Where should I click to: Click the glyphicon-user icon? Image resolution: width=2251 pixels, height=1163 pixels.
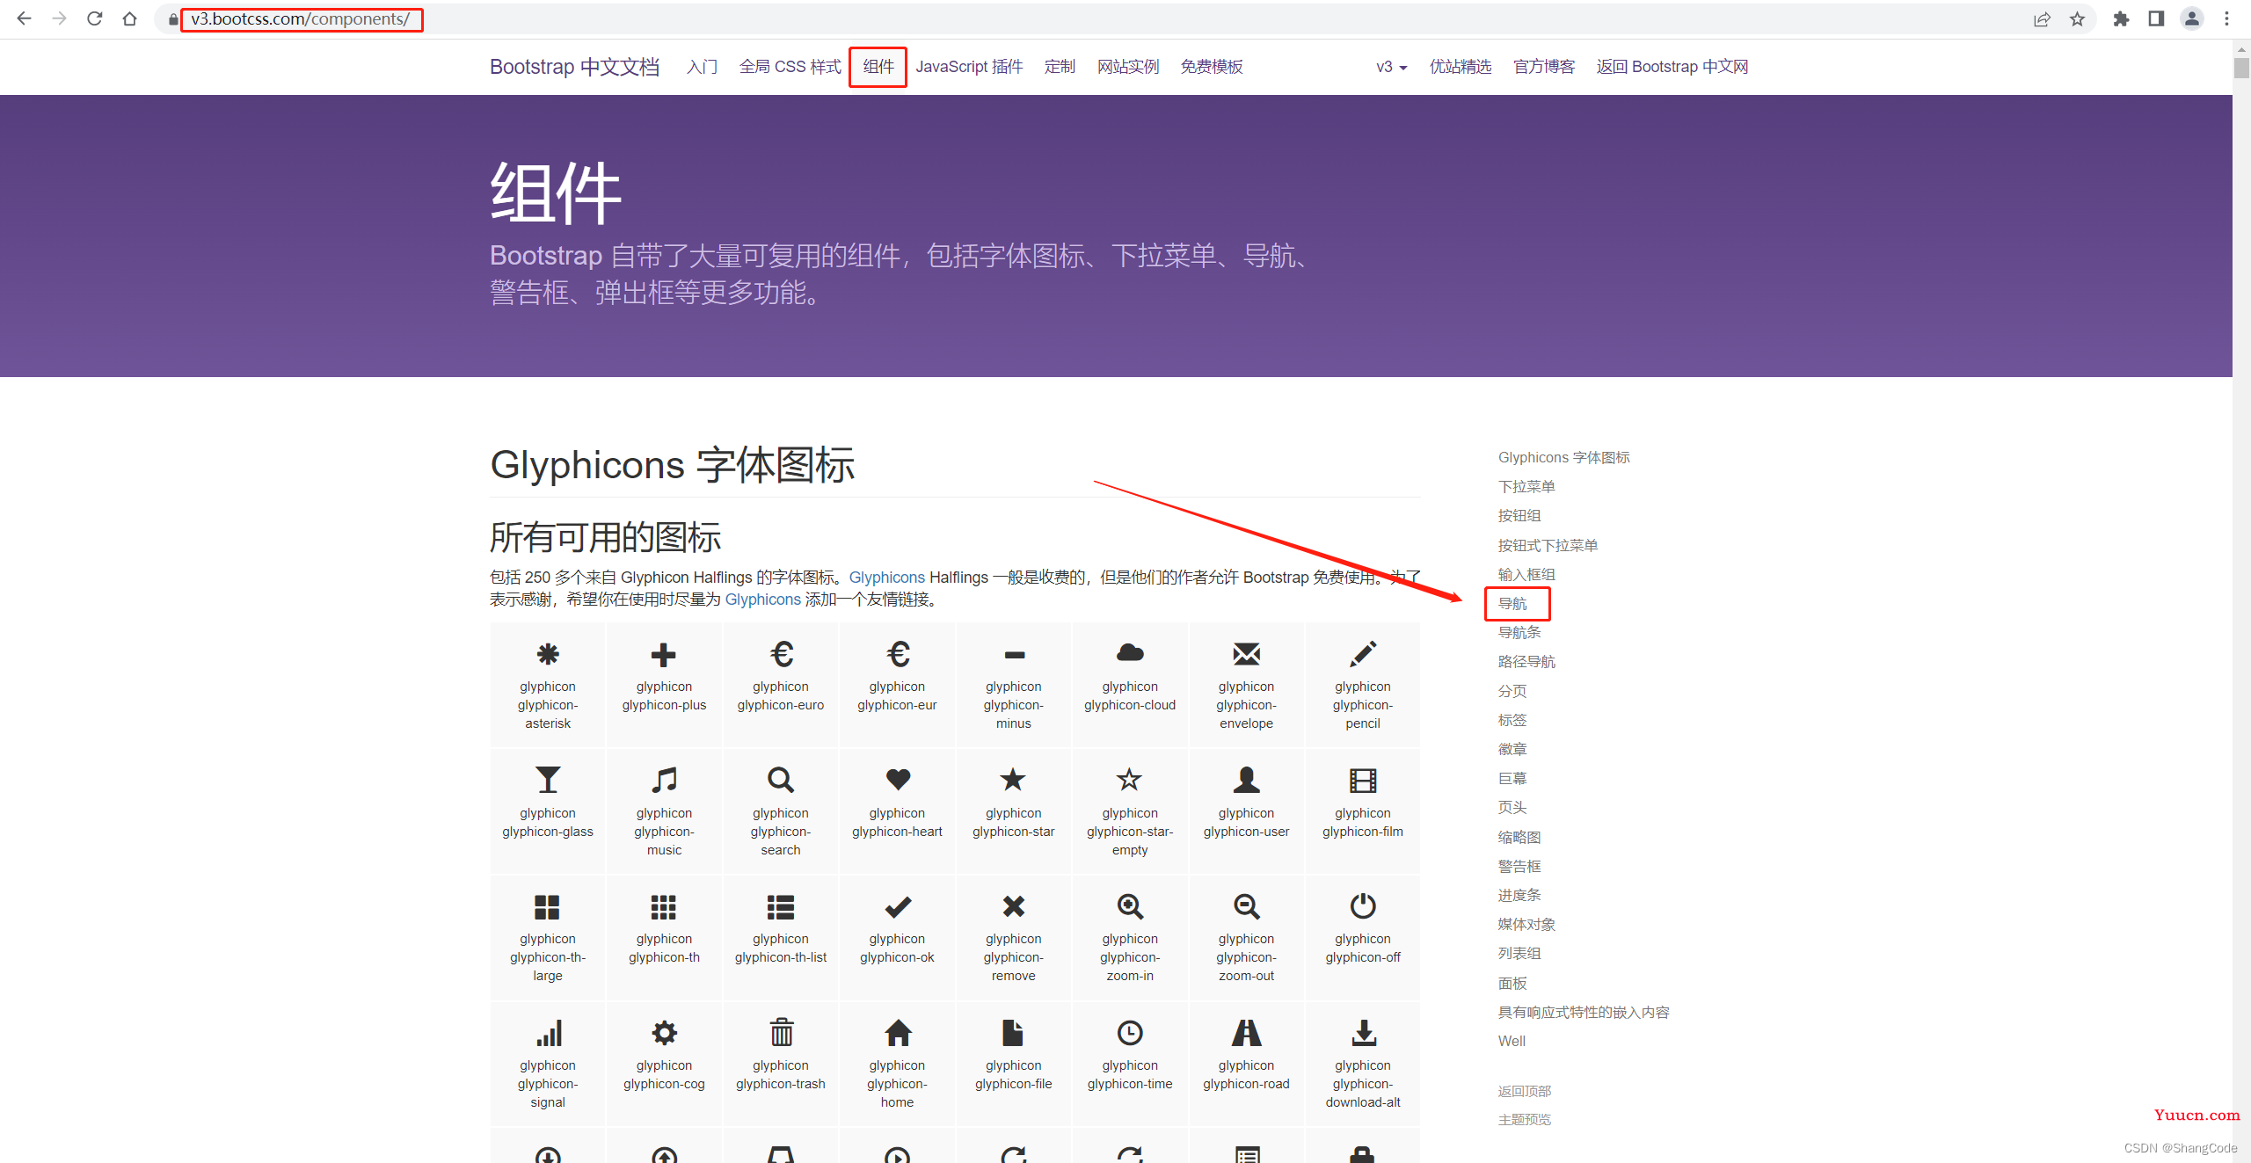[x=1247, y=779]
